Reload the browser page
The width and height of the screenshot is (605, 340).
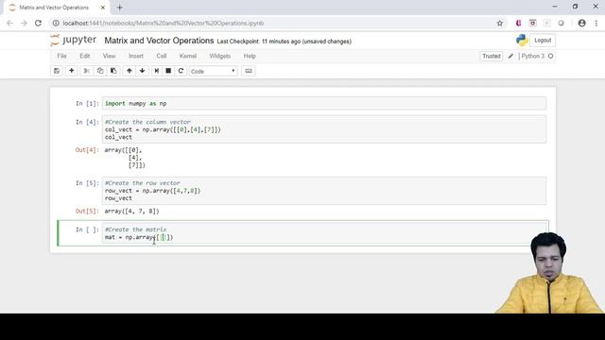click(x=38, y=23)
